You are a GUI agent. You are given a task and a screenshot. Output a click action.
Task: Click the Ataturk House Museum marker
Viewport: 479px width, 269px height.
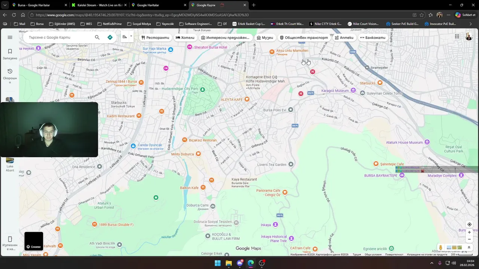[427, 142]
